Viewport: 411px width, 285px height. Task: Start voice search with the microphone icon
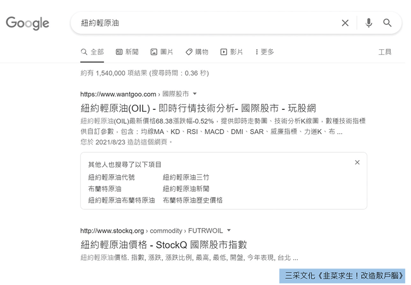368,23
